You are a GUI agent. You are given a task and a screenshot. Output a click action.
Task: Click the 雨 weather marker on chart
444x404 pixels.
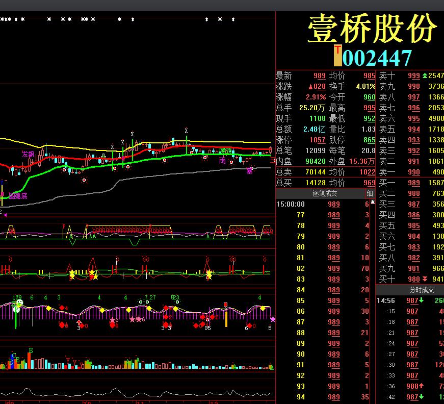pos(222,160)
